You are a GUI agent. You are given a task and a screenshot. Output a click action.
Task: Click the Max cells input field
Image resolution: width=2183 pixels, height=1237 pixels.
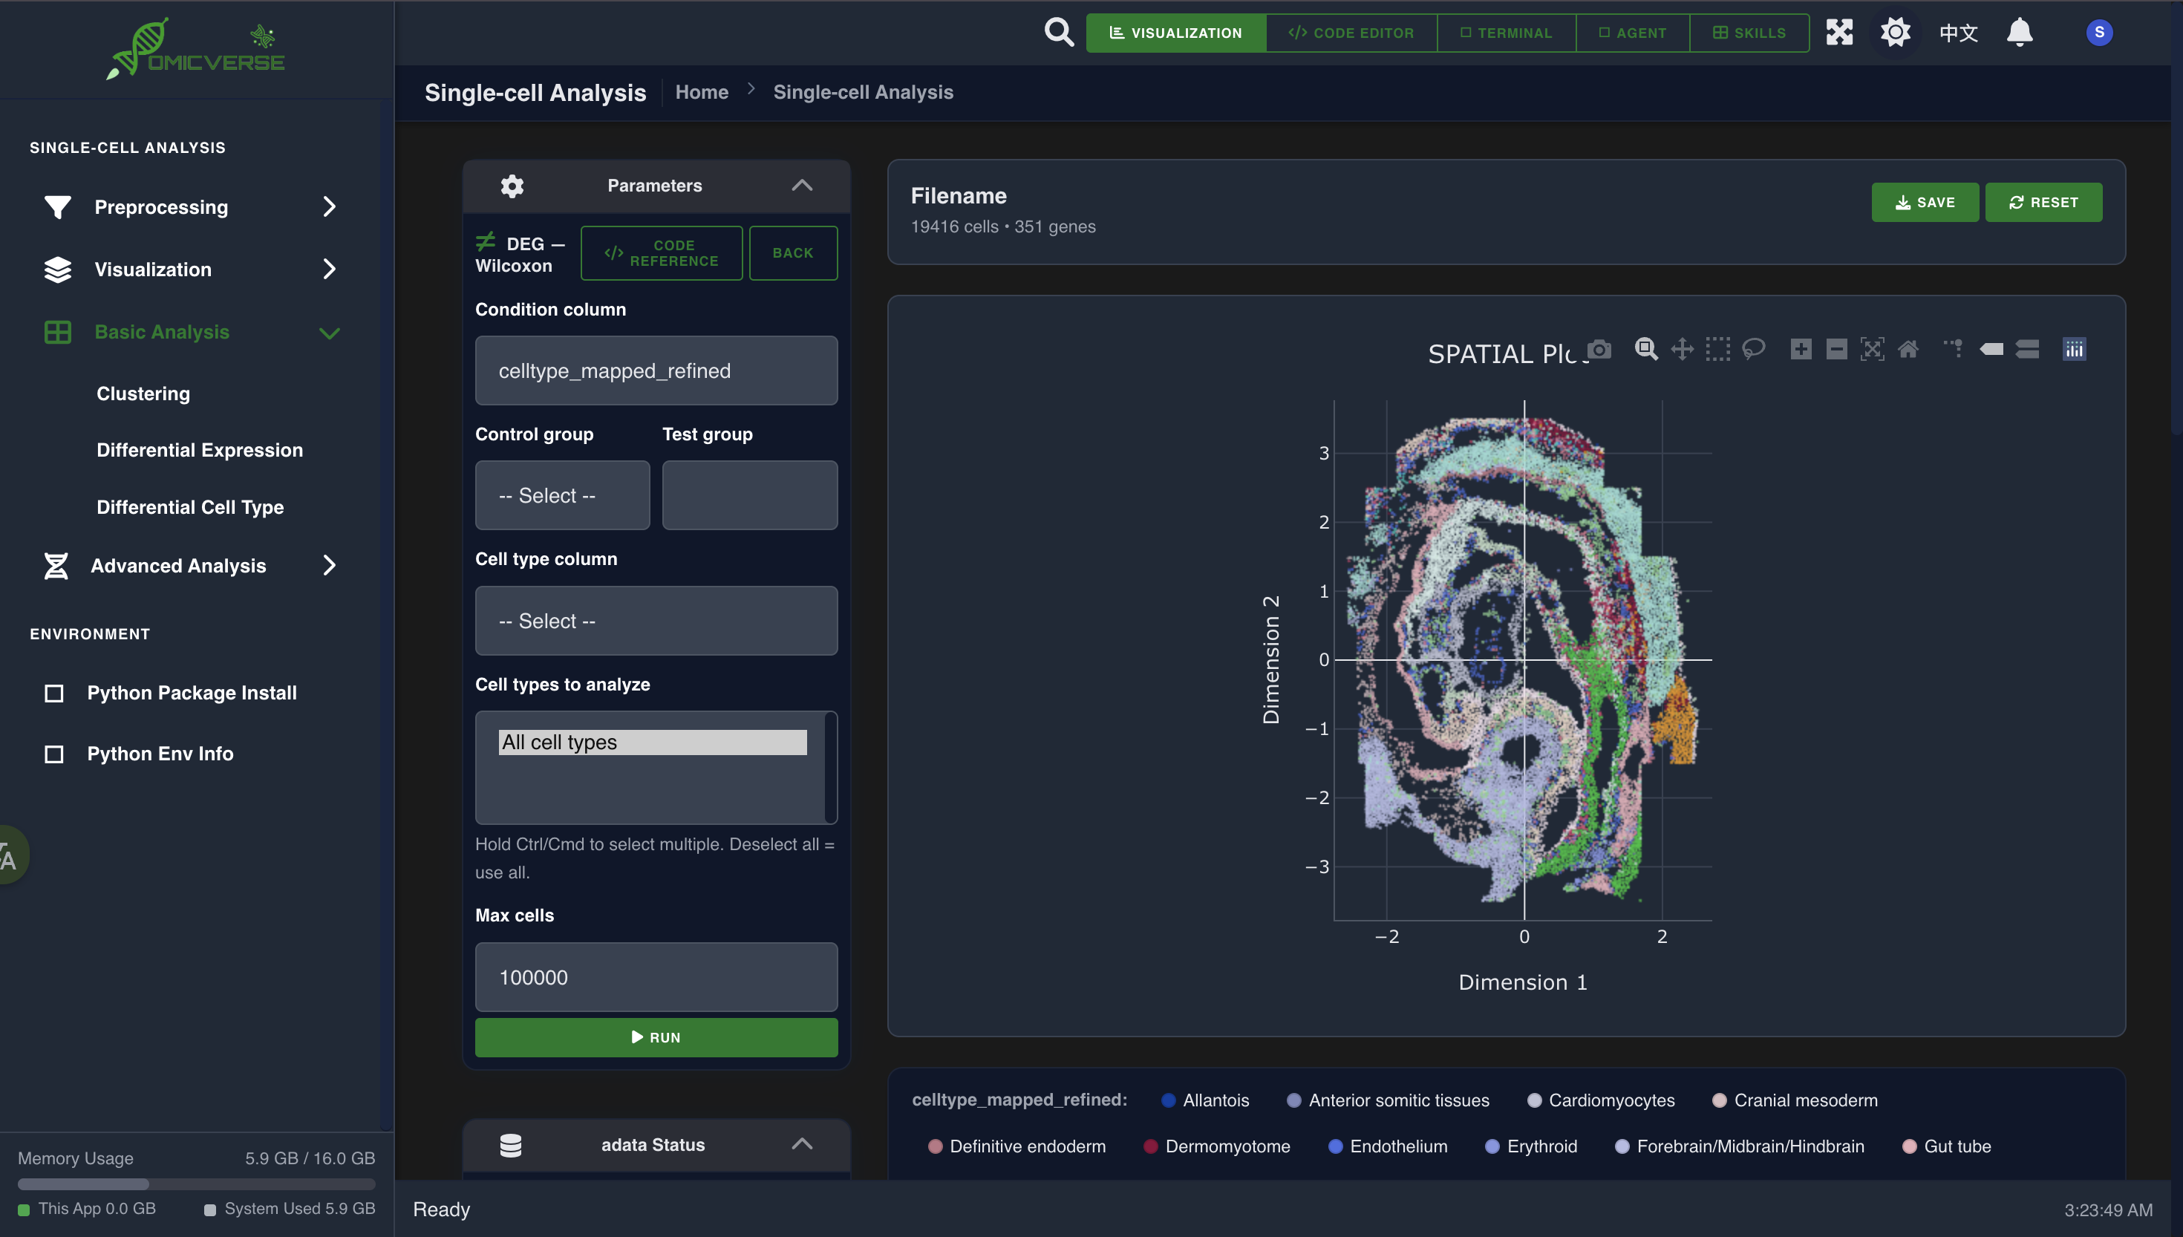(x=656, y=977)
